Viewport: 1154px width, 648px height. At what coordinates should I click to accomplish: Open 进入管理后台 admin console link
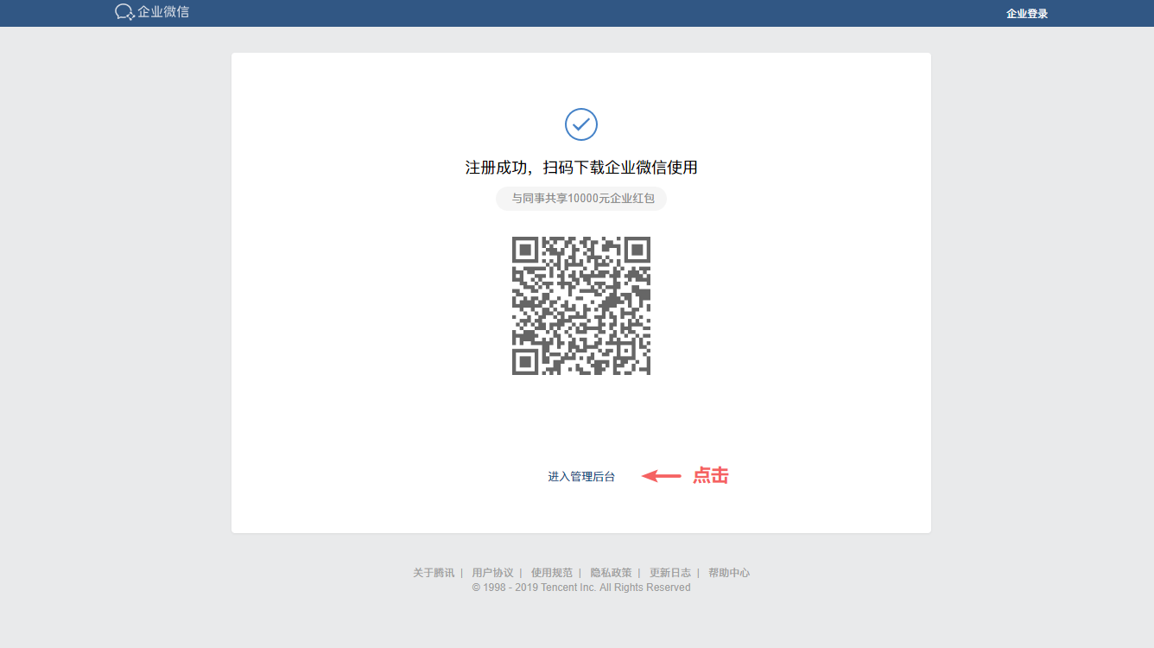(581, 477)
